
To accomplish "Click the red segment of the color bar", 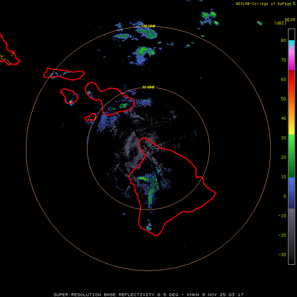I will (x=291, y=80).
